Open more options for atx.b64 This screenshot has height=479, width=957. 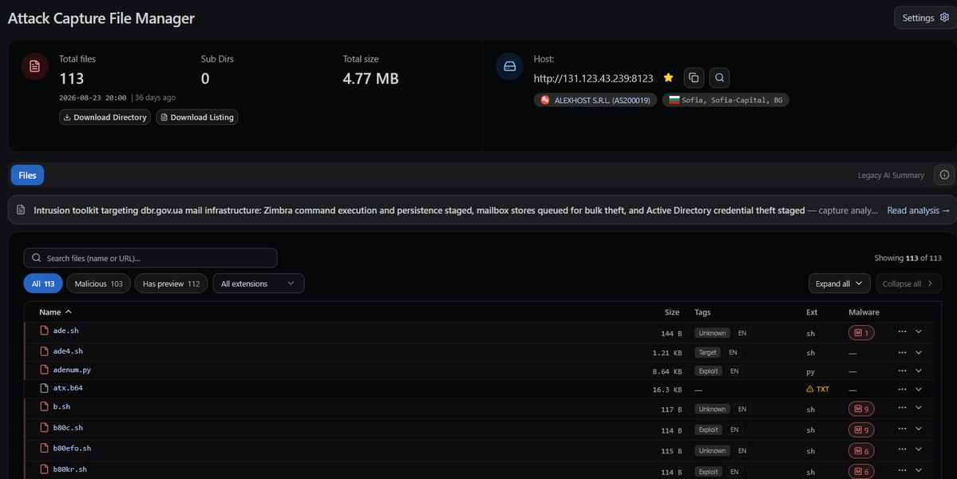[902, 389]
